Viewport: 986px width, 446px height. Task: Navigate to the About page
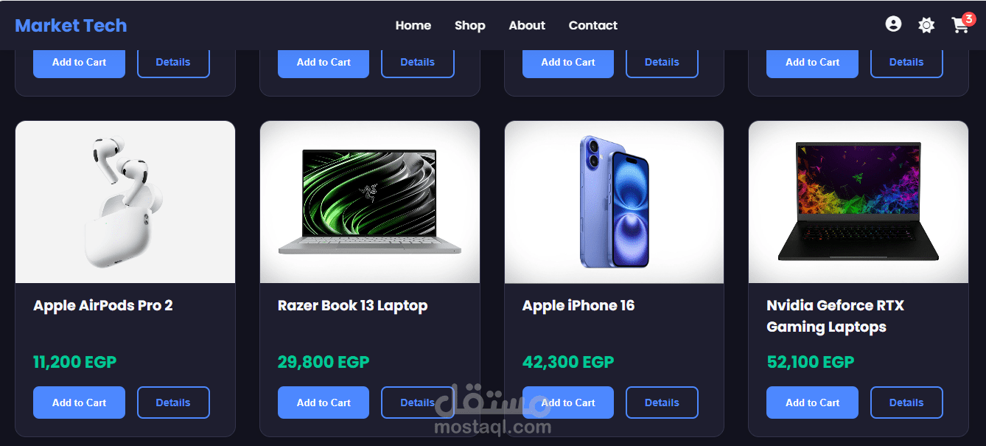tap(527, 25)
